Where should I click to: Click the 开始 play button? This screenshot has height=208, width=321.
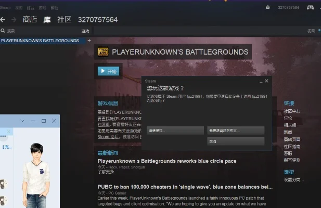[109, 71]
